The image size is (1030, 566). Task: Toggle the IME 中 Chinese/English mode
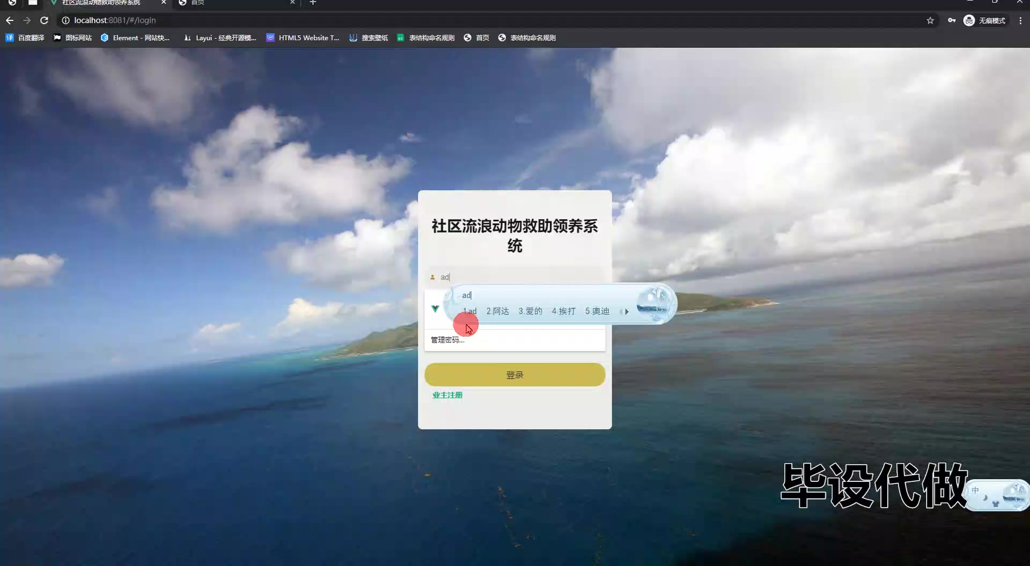pyautogui.click(x=975, y=490)
